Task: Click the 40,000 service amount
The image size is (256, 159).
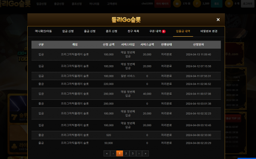Action: [147, 94]
